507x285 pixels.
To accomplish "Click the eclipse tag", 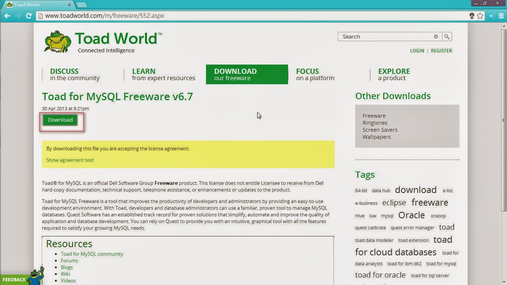I will point(394,203).
